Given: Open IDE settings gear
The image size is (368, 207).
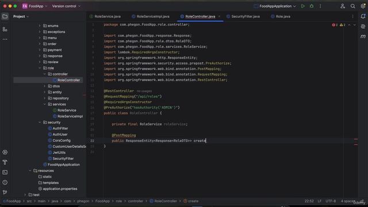Looking at the screenshot, I should (363, 6).
